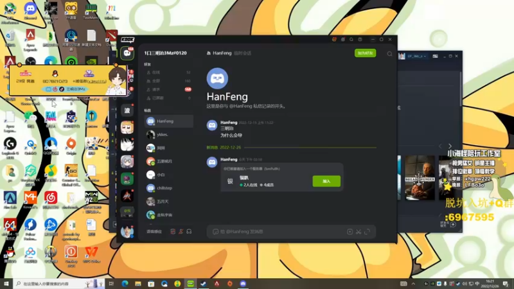Open emoji picker in message input
Image resolution: width=514 pixels, height=289 pixels.
click(215, 232)
